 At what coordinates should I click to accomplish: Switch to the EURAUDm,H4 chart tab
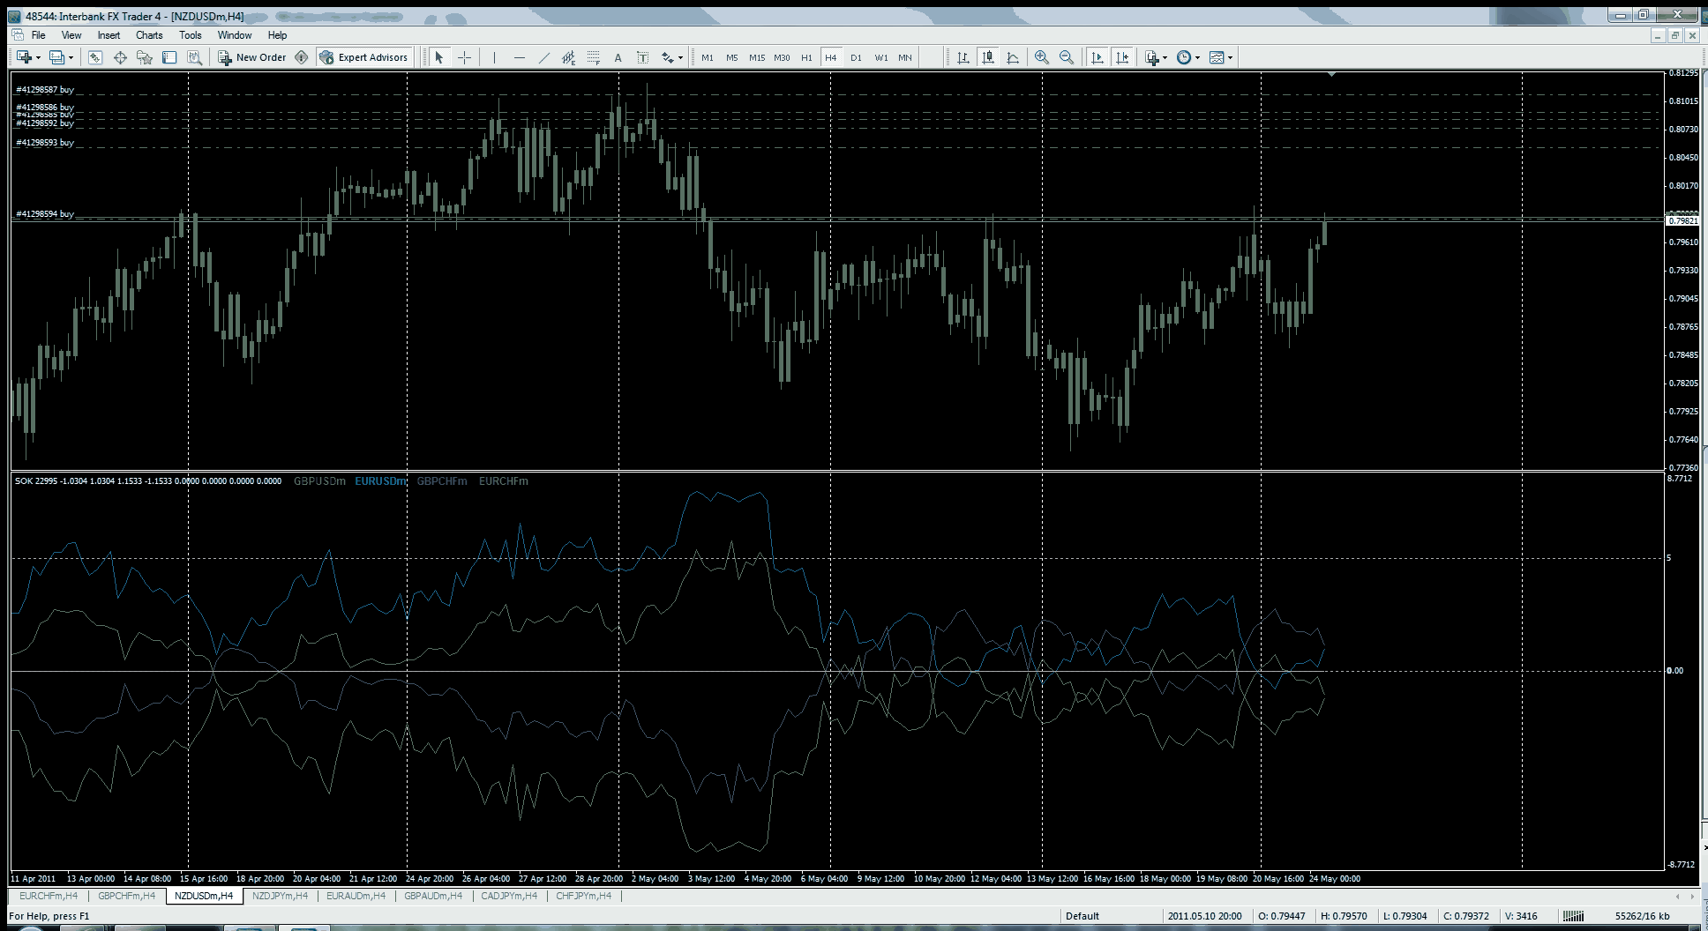point(356,896)
